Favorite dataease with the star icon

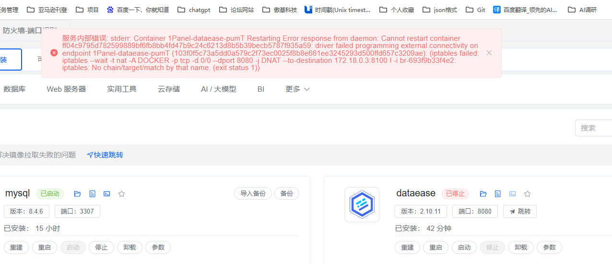(527, 194)
